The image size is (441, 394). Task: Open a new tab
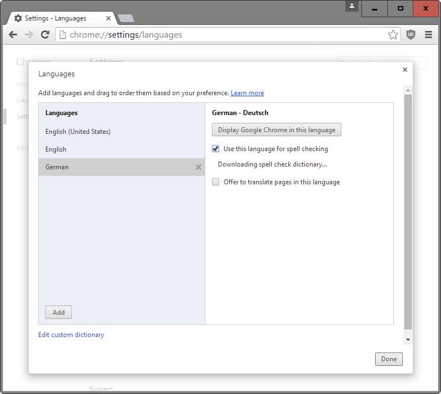(126, 18)
